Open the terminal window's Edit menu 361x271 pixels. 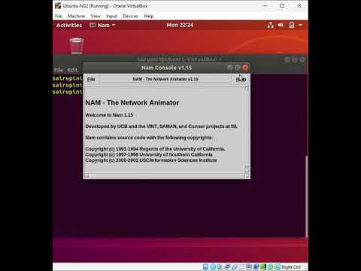[72, 70]
